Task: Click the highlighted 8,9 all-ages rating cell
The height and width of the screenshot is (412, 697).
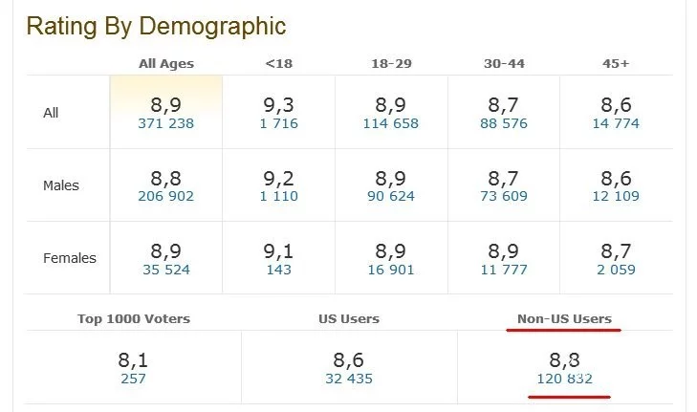Action: [165, 103]
